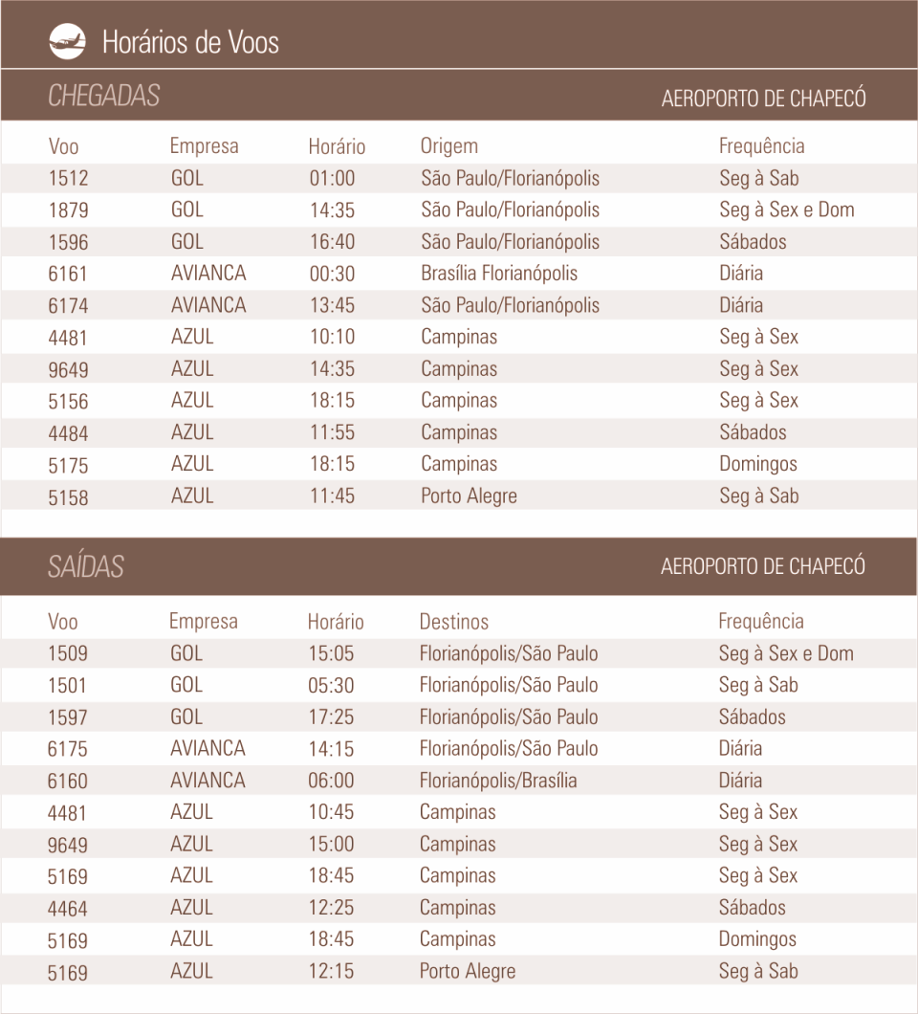The width and height of the screenshot is (918, 1014).
Task: Select arrival flight 1879 row time 14:35
Action: 332,210
